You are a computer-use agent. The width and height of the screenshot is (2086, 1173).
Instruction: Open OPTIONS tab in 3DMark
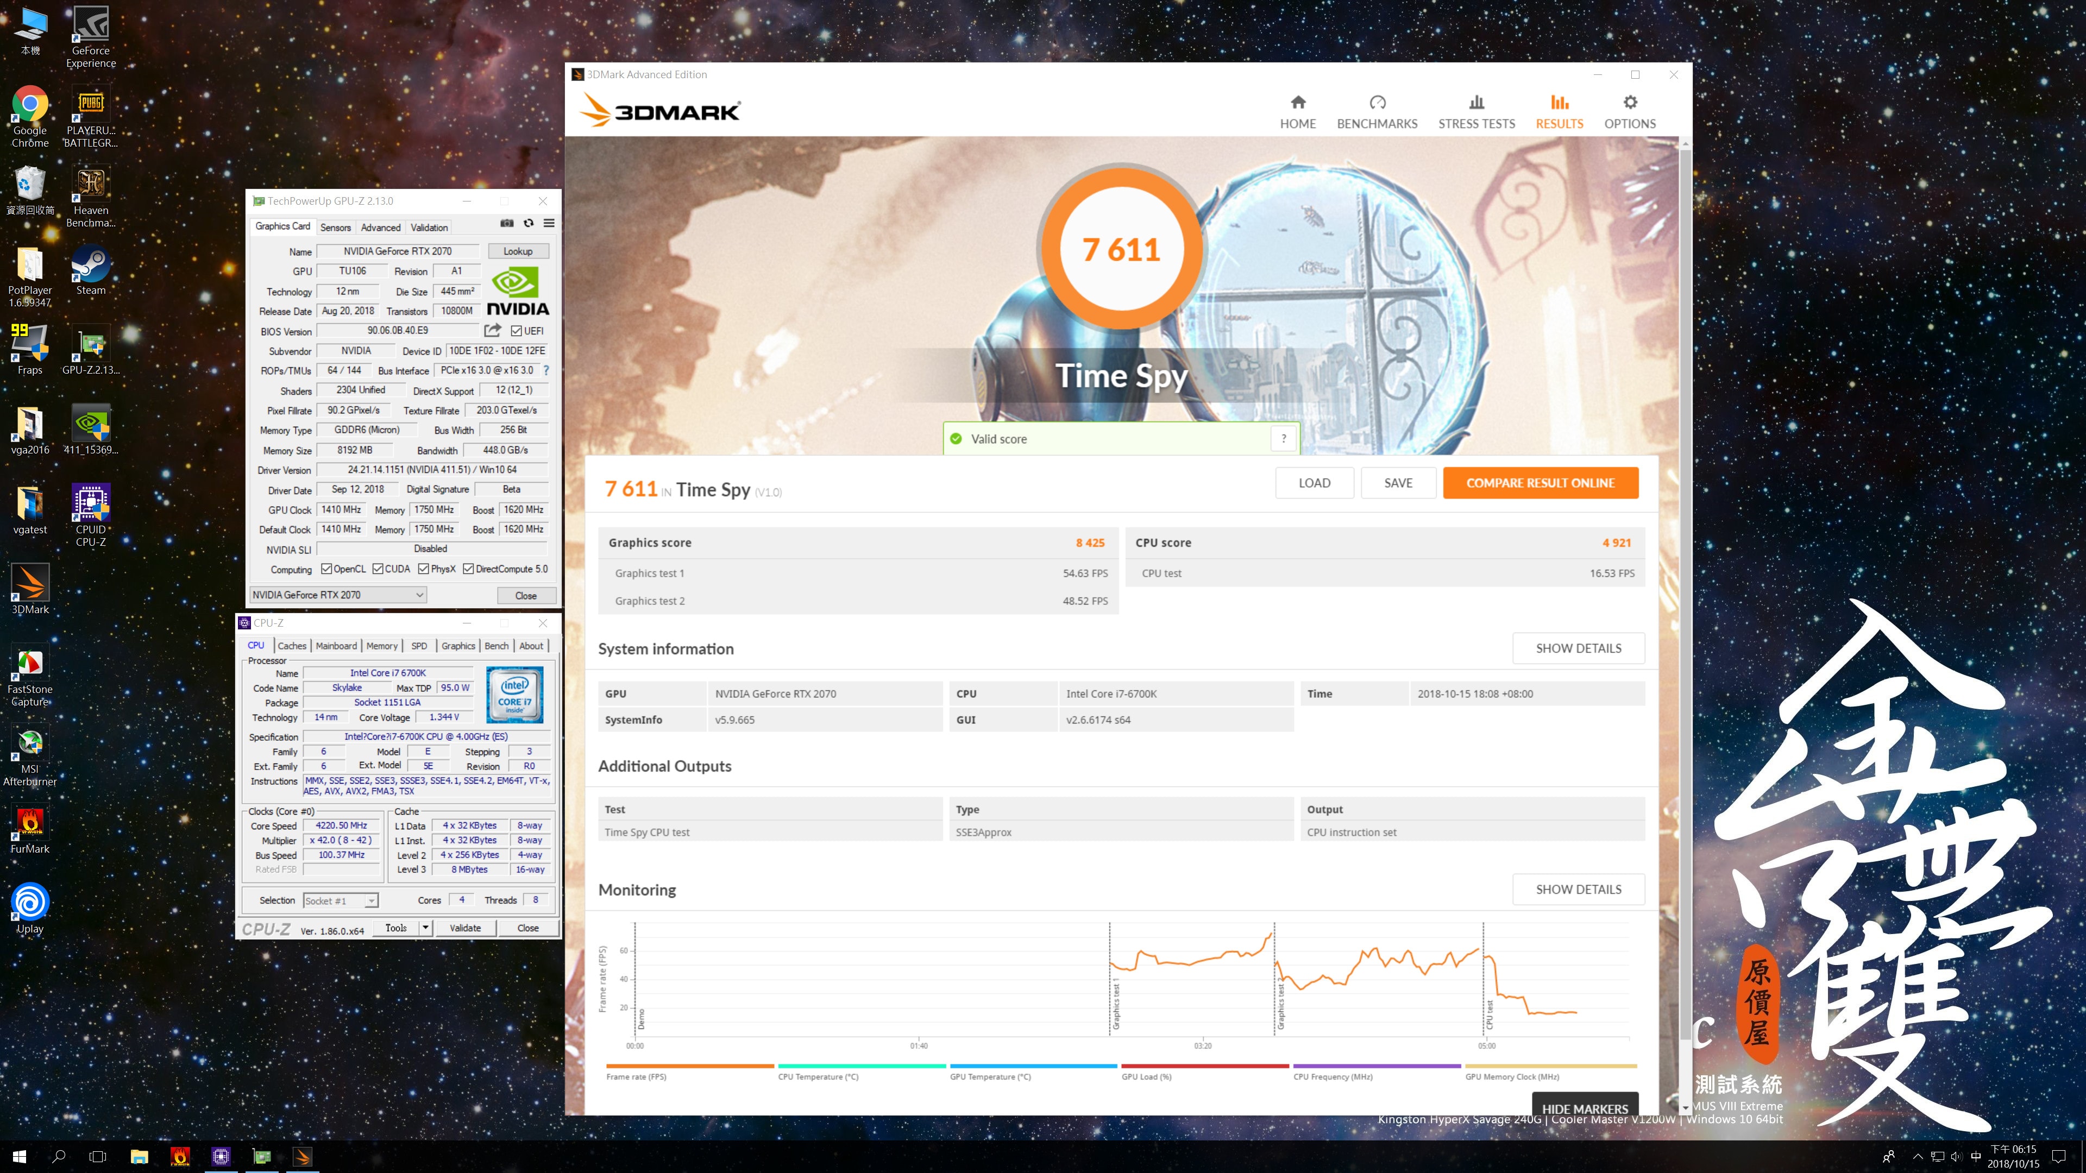[x=1629, y=112]
